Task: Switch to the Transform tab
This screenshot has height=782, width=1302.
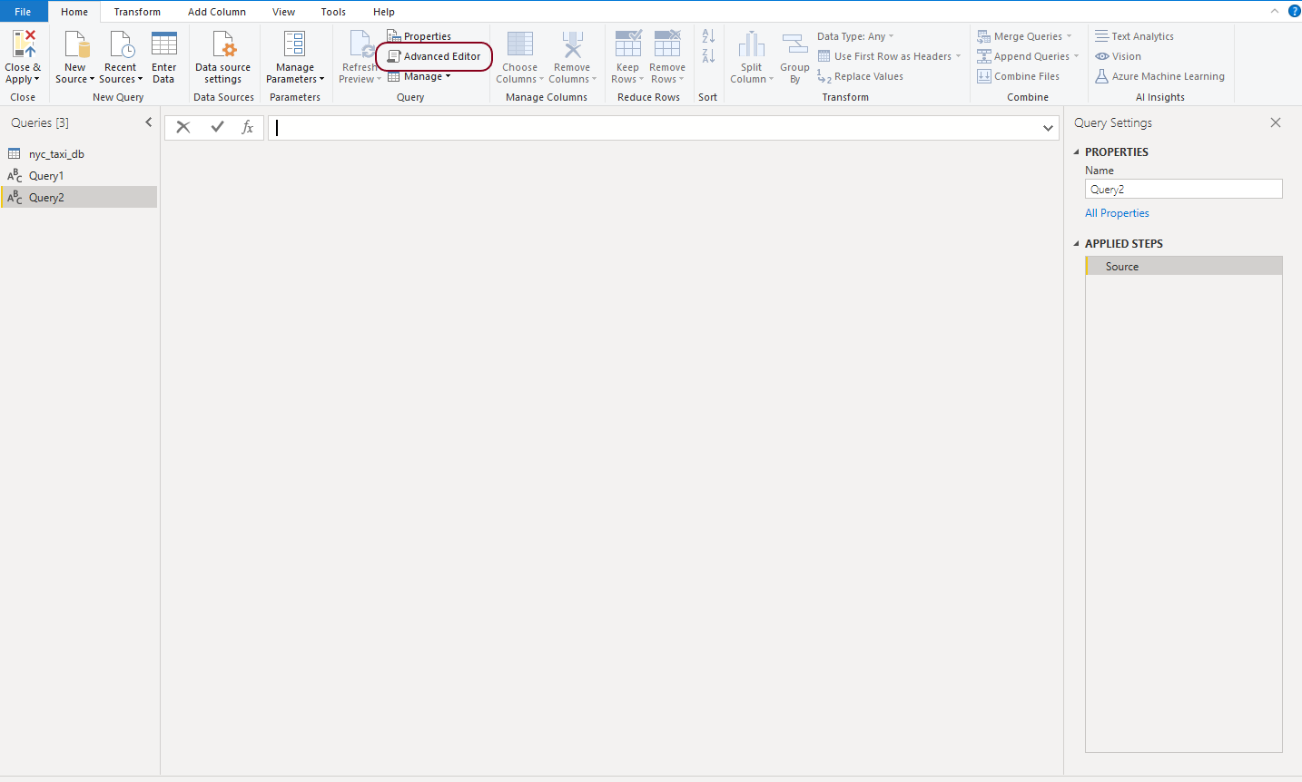Action: pyautogui.click(x=137, y=12)
